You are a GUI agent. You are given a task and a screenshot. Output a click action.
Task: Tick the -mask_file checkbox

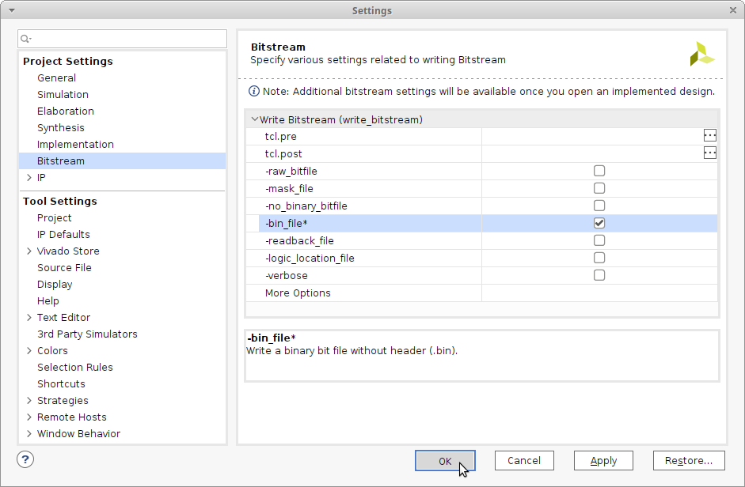click(599, 188)
